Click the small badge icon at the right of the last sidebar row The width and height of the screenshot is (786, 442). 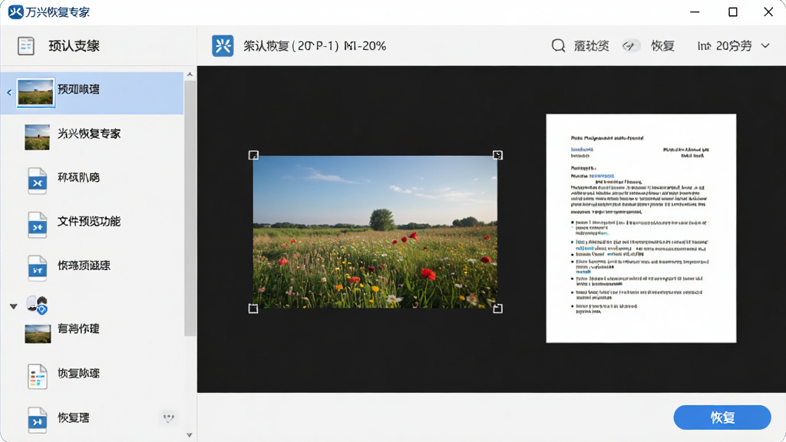(x=168, y=418)
